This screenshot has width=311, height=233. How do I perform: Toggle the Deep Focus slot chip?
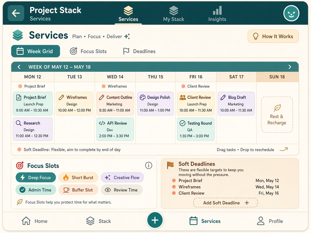pos(36,177)
